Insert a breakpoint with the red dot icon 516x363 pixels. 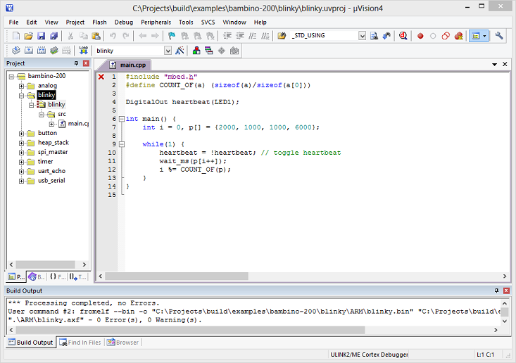tap(420, 36)
